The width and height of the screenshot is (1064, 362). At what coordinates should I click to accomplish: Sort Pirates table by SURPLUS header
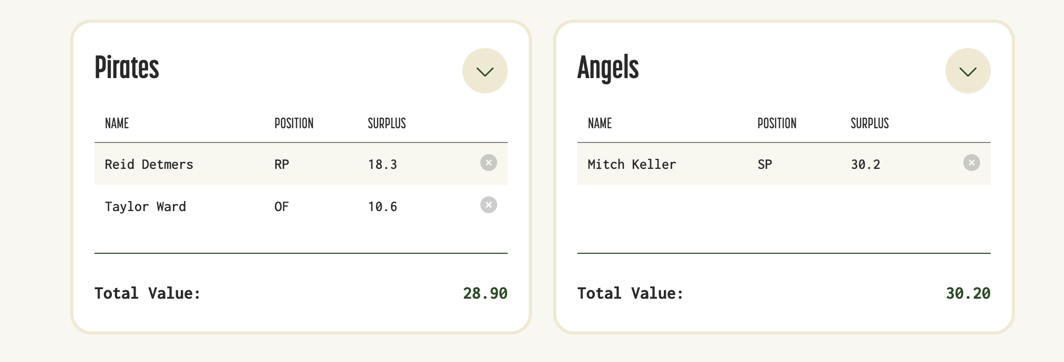(386, 123)
